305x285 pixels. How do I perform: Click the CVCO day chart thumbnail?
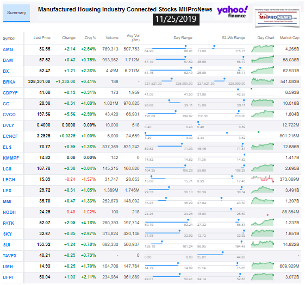coord(263,114)
